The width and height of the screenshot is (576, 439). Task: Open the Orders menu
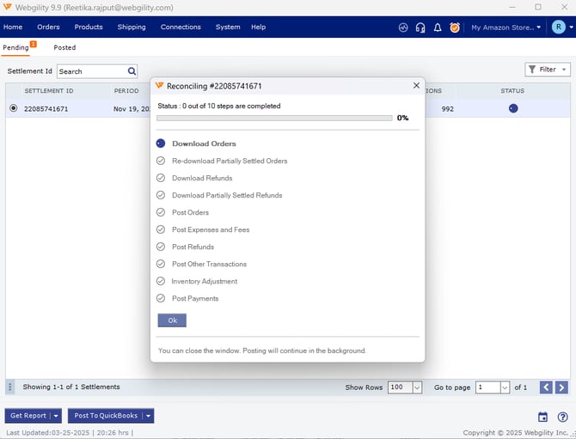[x=48, y=27]
